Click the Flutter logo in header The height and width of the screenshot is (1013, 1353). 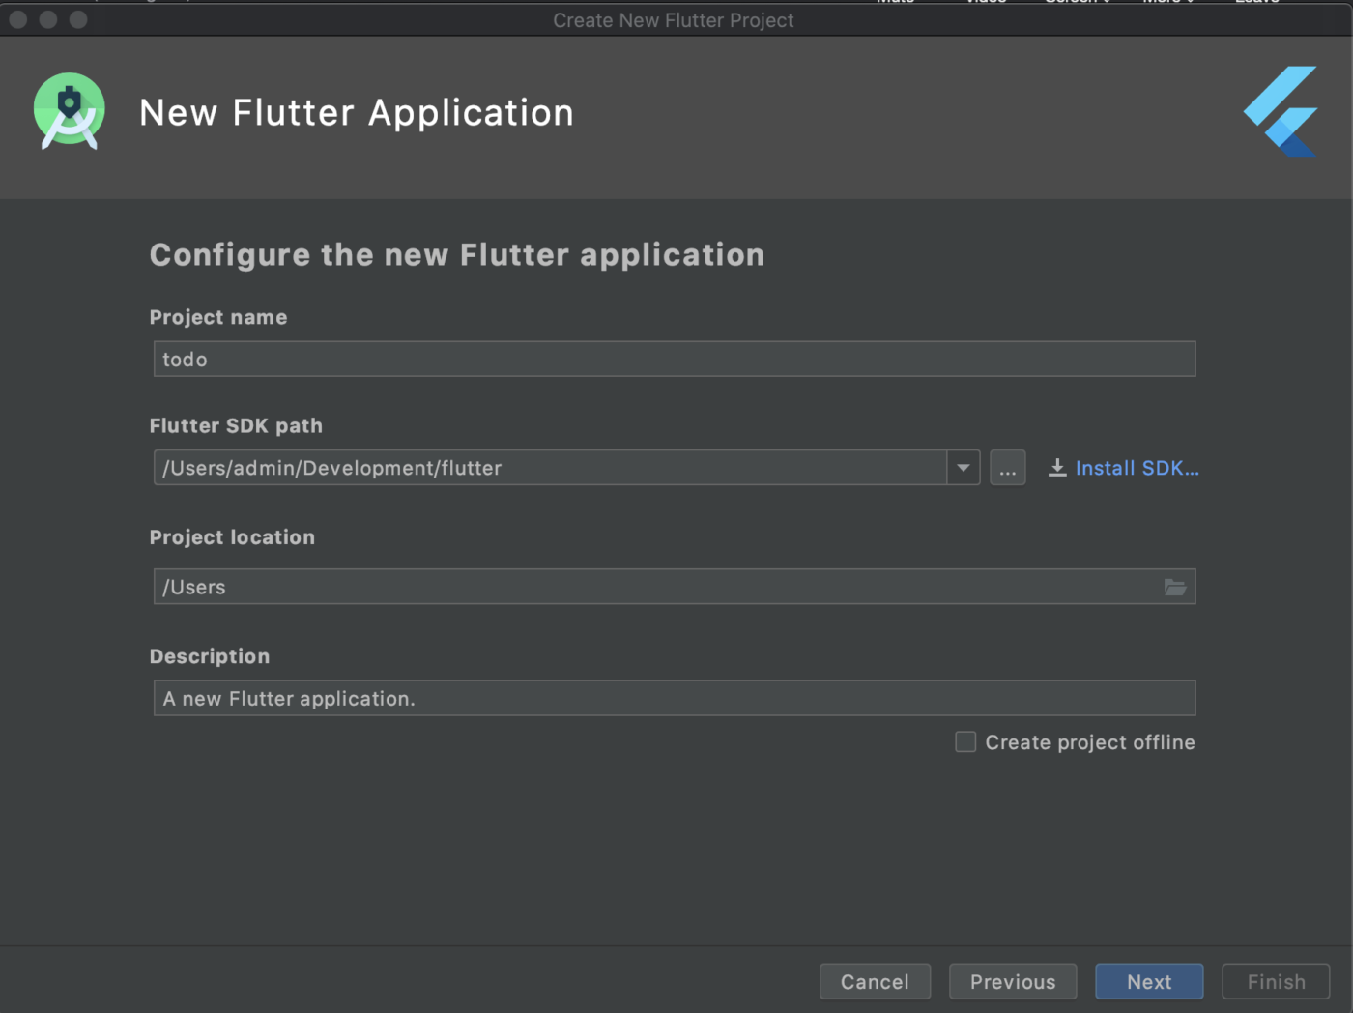1281,111
